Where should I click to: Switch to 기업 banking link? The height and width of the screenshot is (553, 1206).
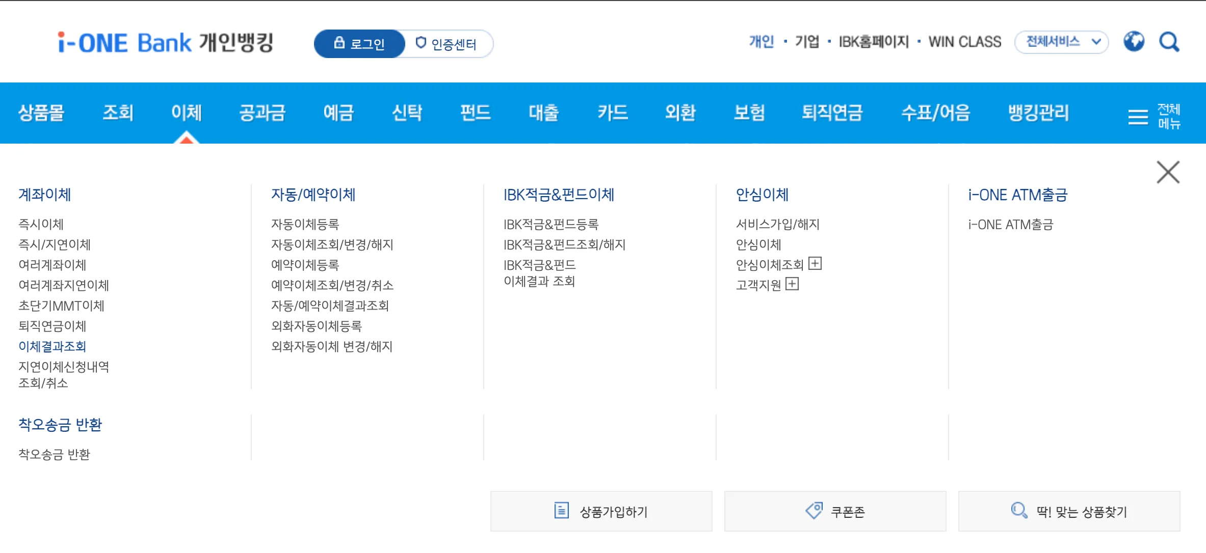click(807, 42)
